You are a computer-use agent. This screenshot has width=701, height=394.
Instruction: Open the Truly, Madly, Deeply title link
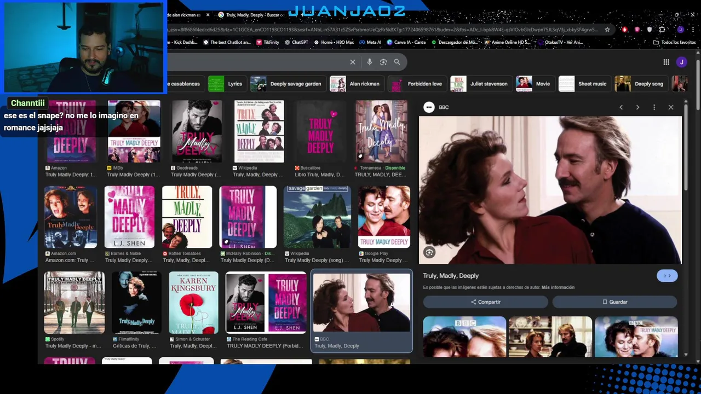click(451, 276)
